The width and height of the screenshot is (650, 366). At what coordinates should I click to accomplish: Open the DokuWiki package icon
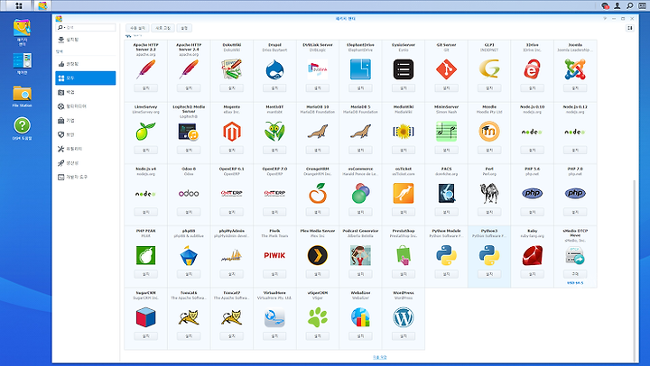(232, 69)
